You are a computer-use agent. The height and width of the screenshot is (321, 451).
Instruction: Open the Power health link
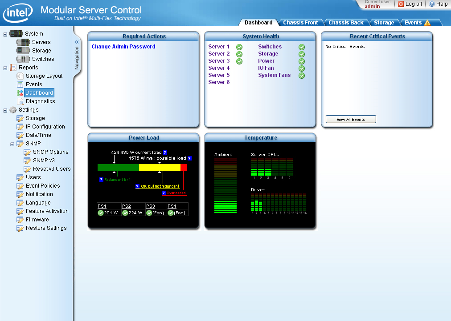266,61
